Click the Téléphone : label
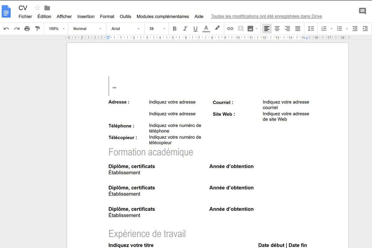This screenshot has width=372, height=248. pos(121,126)
